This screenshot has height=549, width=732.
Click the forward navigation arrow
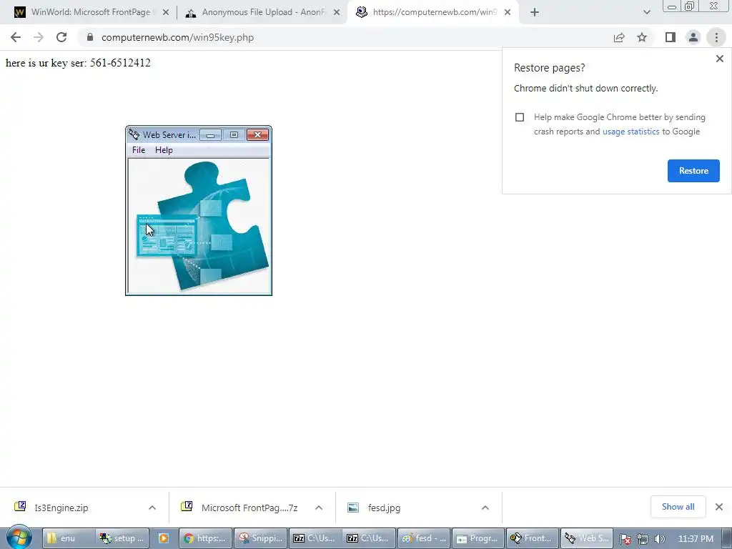pos(39,37)
